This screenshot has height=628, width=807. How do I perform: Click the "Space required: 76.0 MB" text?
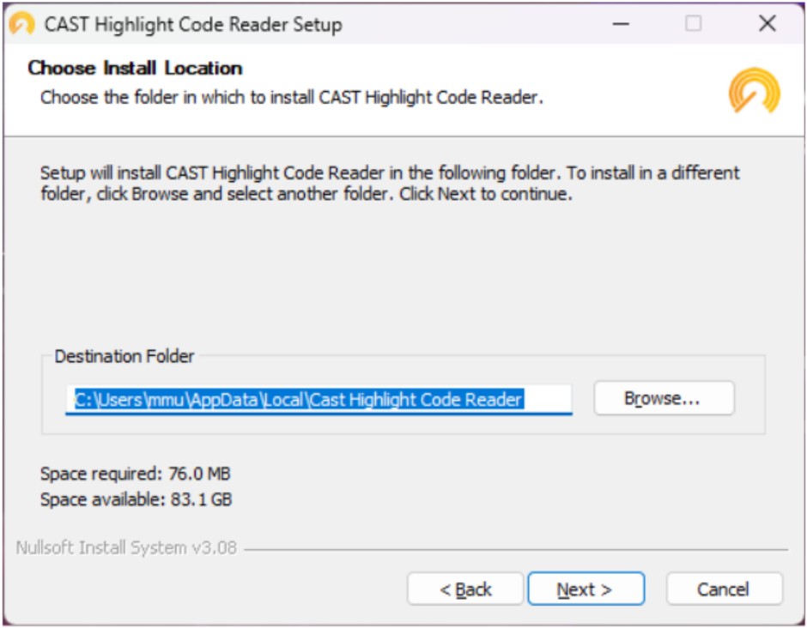(x=136, y=474)
